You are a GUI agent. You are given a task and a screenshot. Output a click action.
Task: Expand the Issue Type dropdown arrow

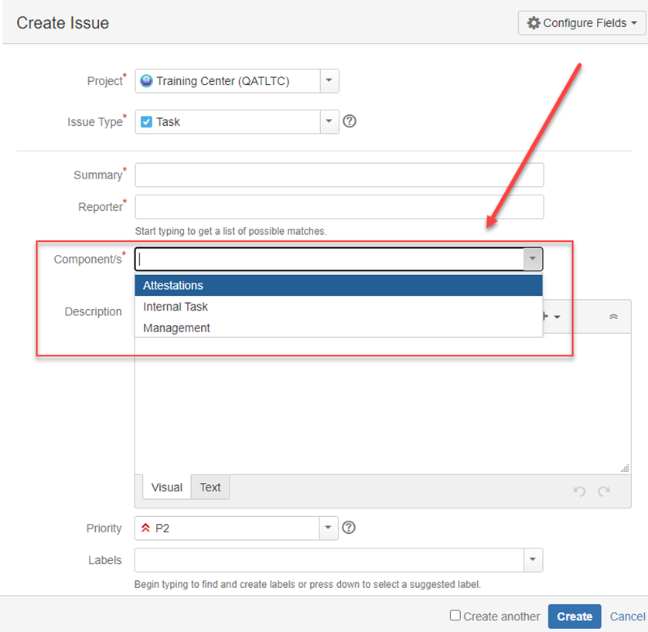coord(329,122)
